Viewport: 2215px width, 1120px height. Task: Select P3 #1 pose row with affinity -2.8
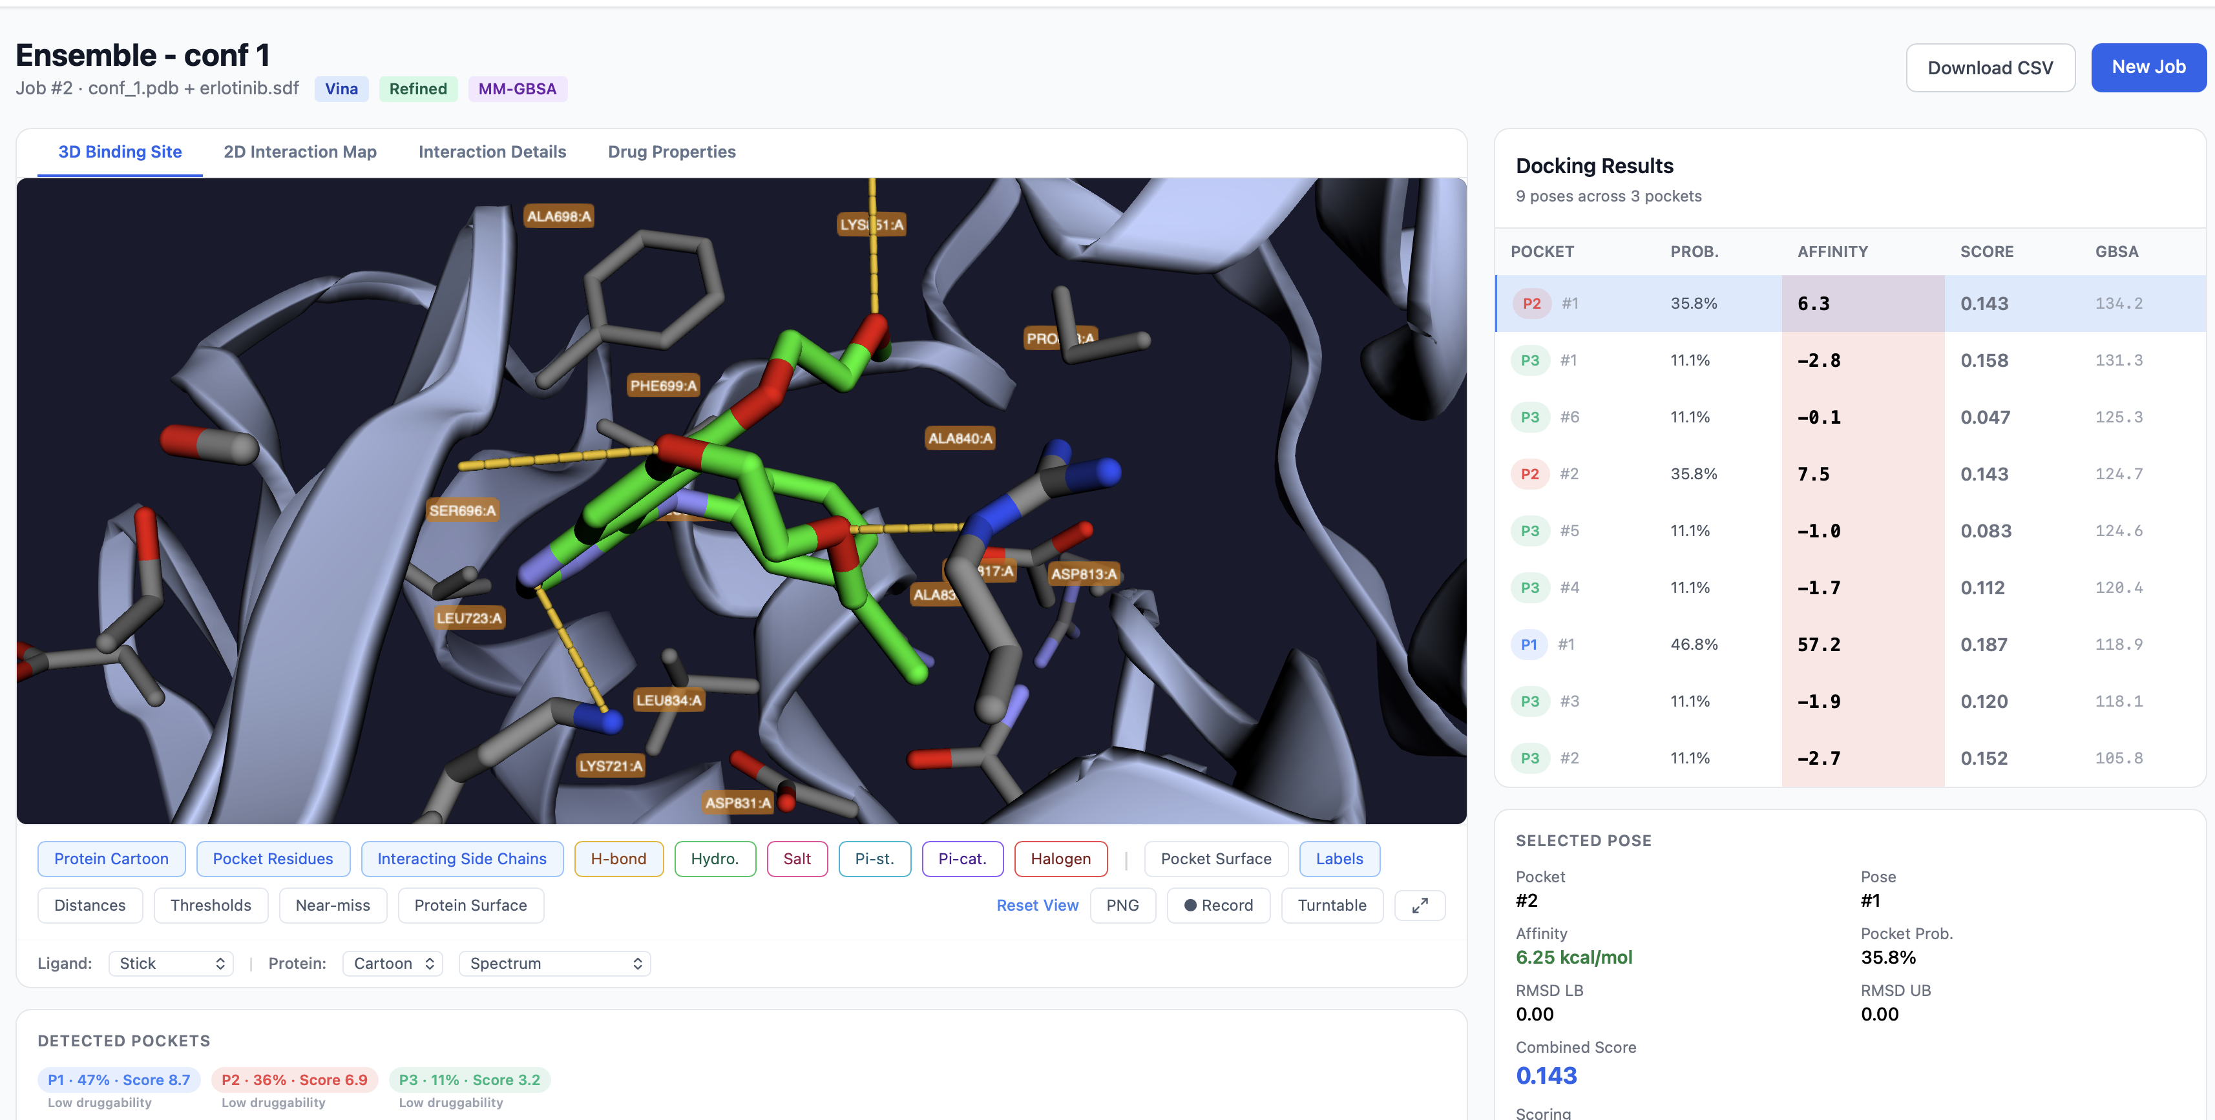tap(1851, 360)
